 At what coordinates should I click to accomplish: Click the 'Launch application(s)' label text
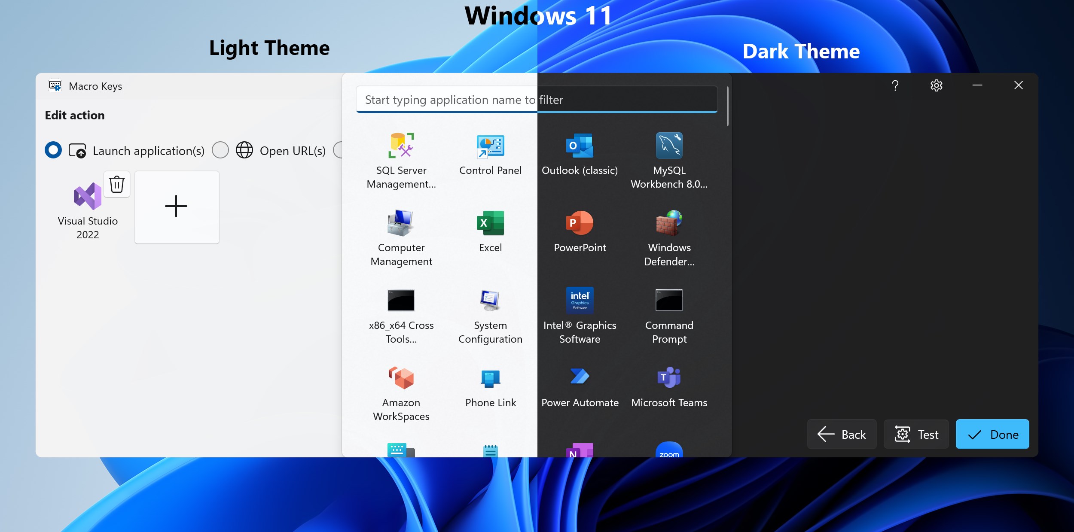[149, 151]
